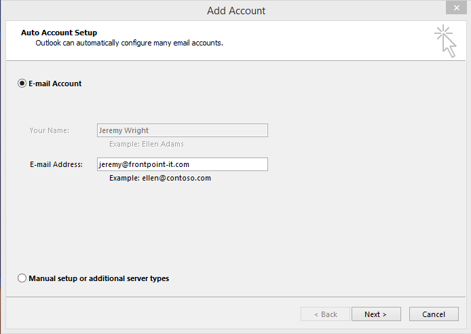Viewport: 471px width, 334px height.
Task: Click the 'Your Name:' field label
Action: (50, 130)
